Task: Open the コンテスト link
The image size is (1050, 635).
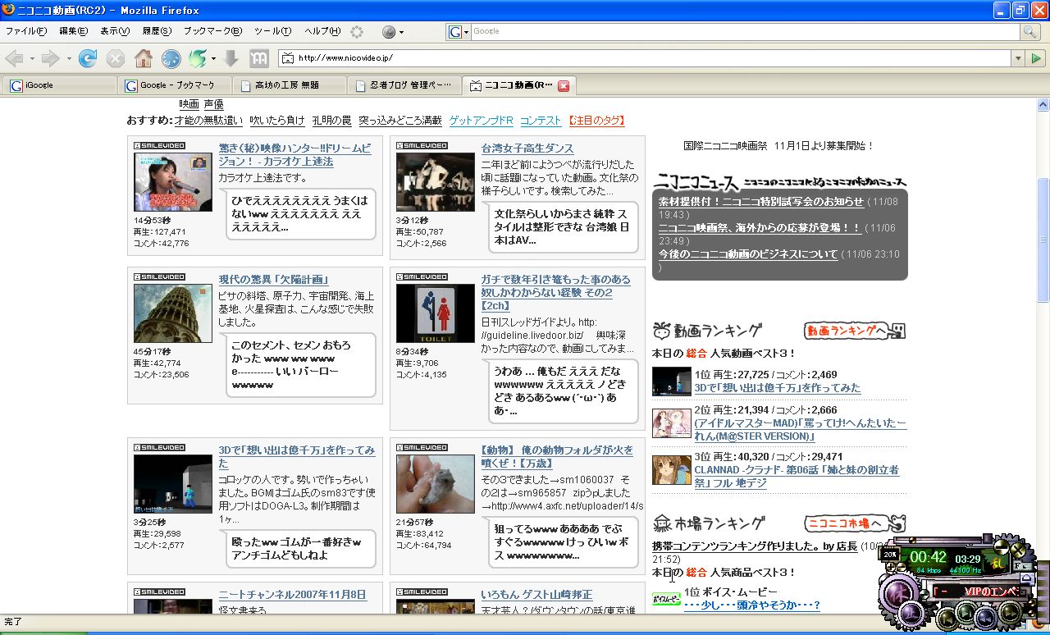Action: tap(541, 121)
